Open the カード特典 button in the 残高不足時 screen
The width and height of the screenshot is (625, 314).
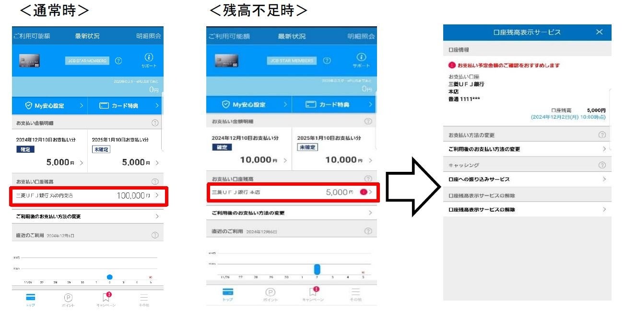[x=335, y=104]
